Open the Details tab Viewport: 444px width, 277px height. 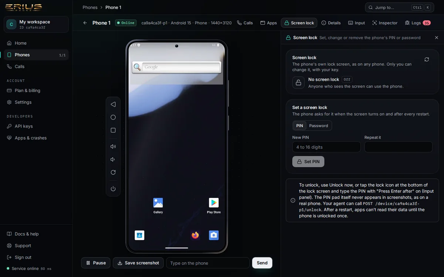pos(331,23)
